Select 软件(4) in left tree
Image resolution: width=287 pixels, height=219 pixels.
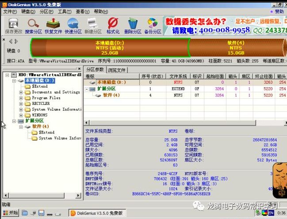pos(40,126)
